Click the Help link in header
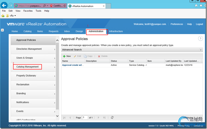This screenshot has height=129, width=207. tap(189, 24)
